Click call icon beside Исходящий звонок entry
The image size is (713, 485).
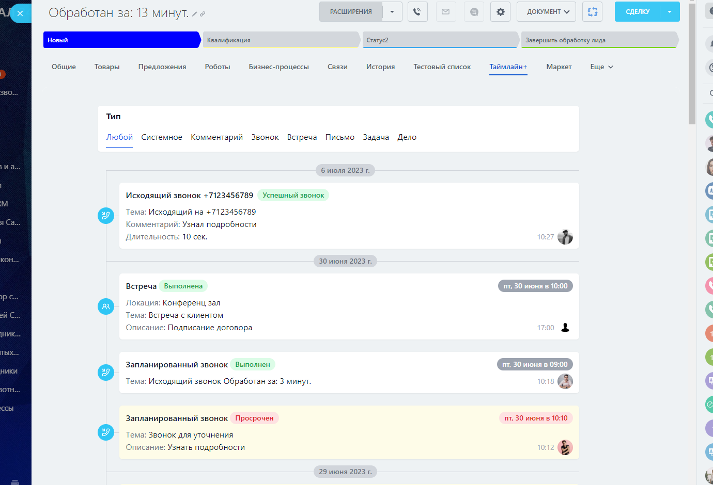coord(106,216)
